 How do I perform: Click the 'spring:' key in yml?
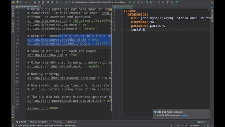click(130, 11)
